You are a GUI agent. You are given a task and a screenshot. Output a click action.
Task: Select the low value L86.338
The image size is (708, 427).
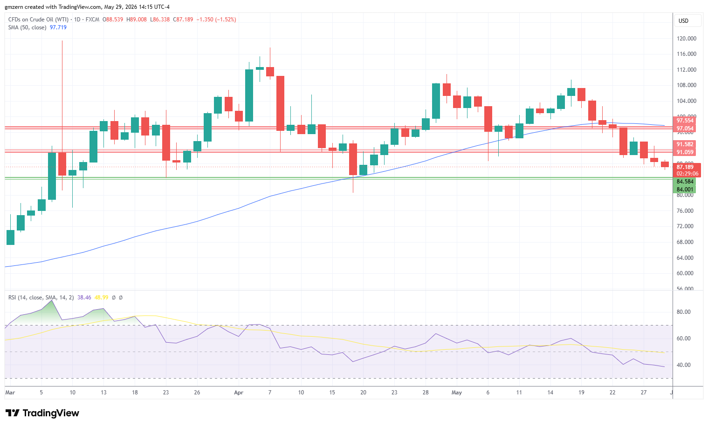[160, 20]
